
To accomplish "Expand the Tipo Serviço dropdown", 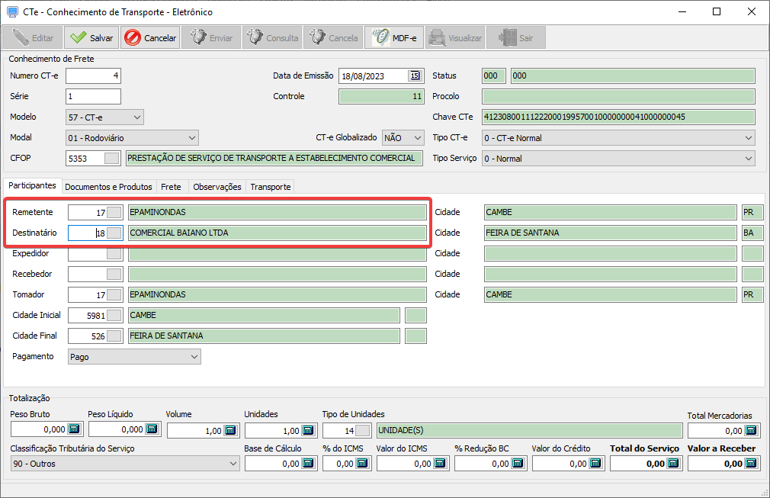I will coord(749,159).
